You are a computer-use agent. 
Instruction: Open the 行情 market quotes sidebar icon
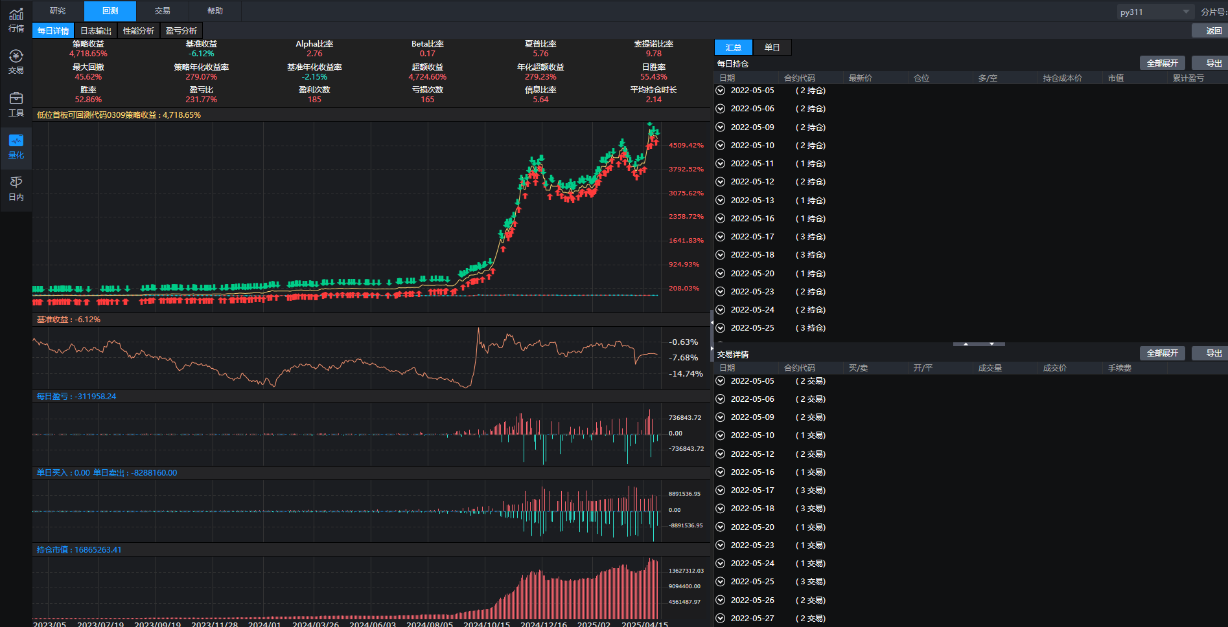click(16, 20)
